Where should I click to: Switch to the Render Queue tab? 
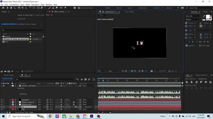coord(9,75)
